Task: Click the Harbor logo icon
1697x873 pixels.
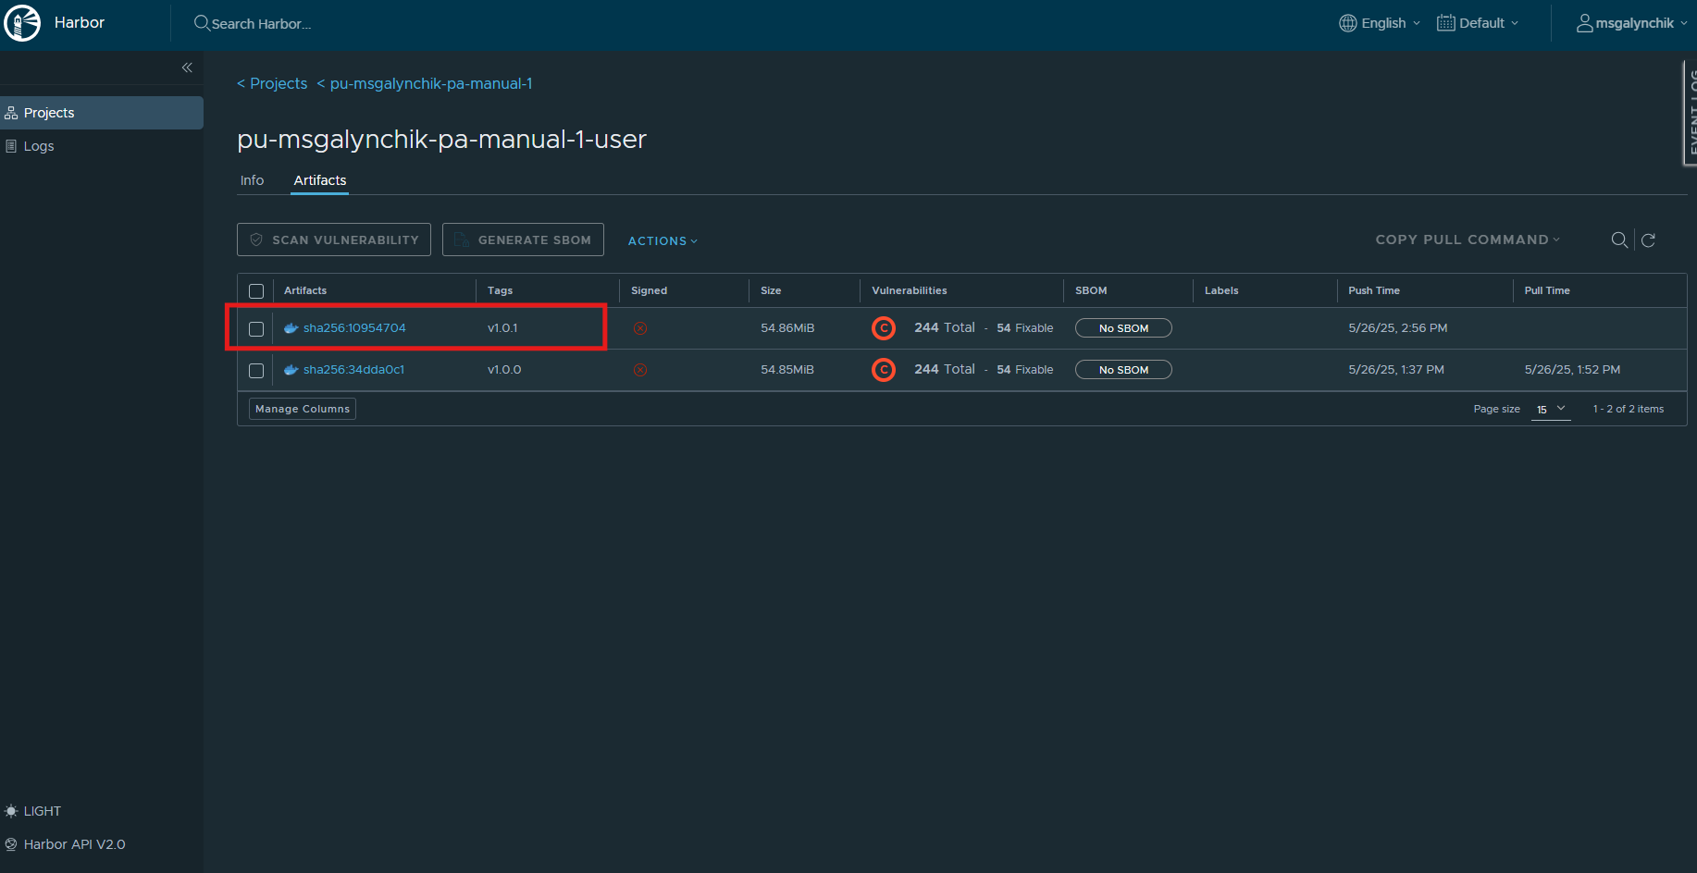Action: [23, 23]
